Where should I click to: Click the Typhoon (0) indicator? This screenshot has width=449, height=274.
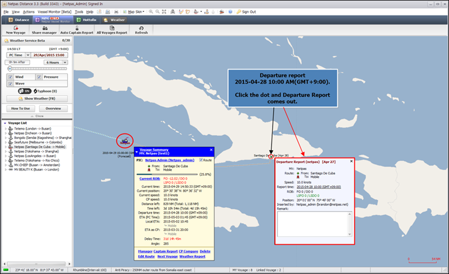point(45,91)
